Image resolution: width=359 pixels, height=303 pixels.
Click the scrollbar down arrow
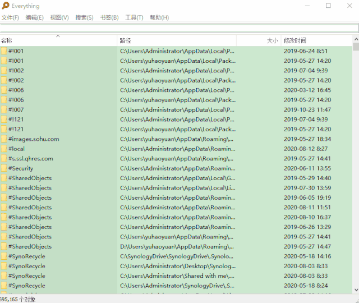tap(356, 290)
